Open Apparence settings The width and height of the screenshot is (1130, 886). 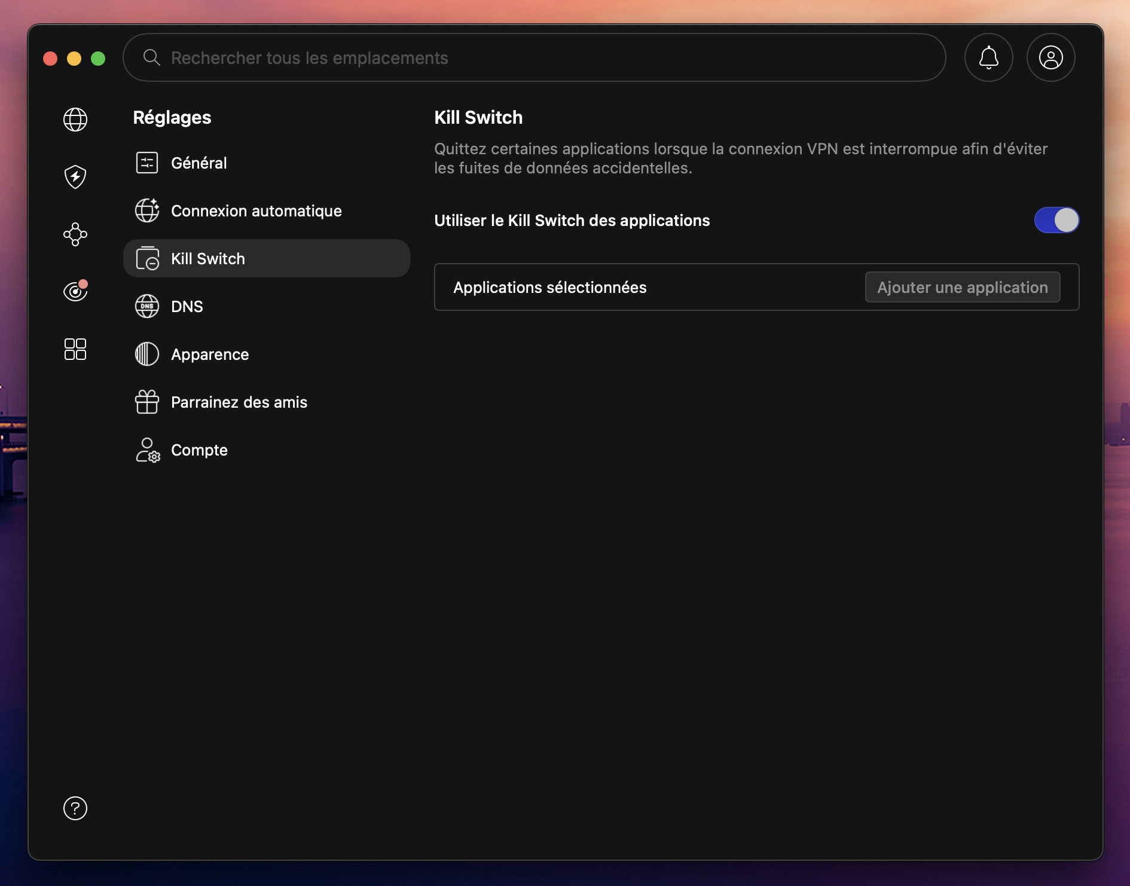coord(209,355)
